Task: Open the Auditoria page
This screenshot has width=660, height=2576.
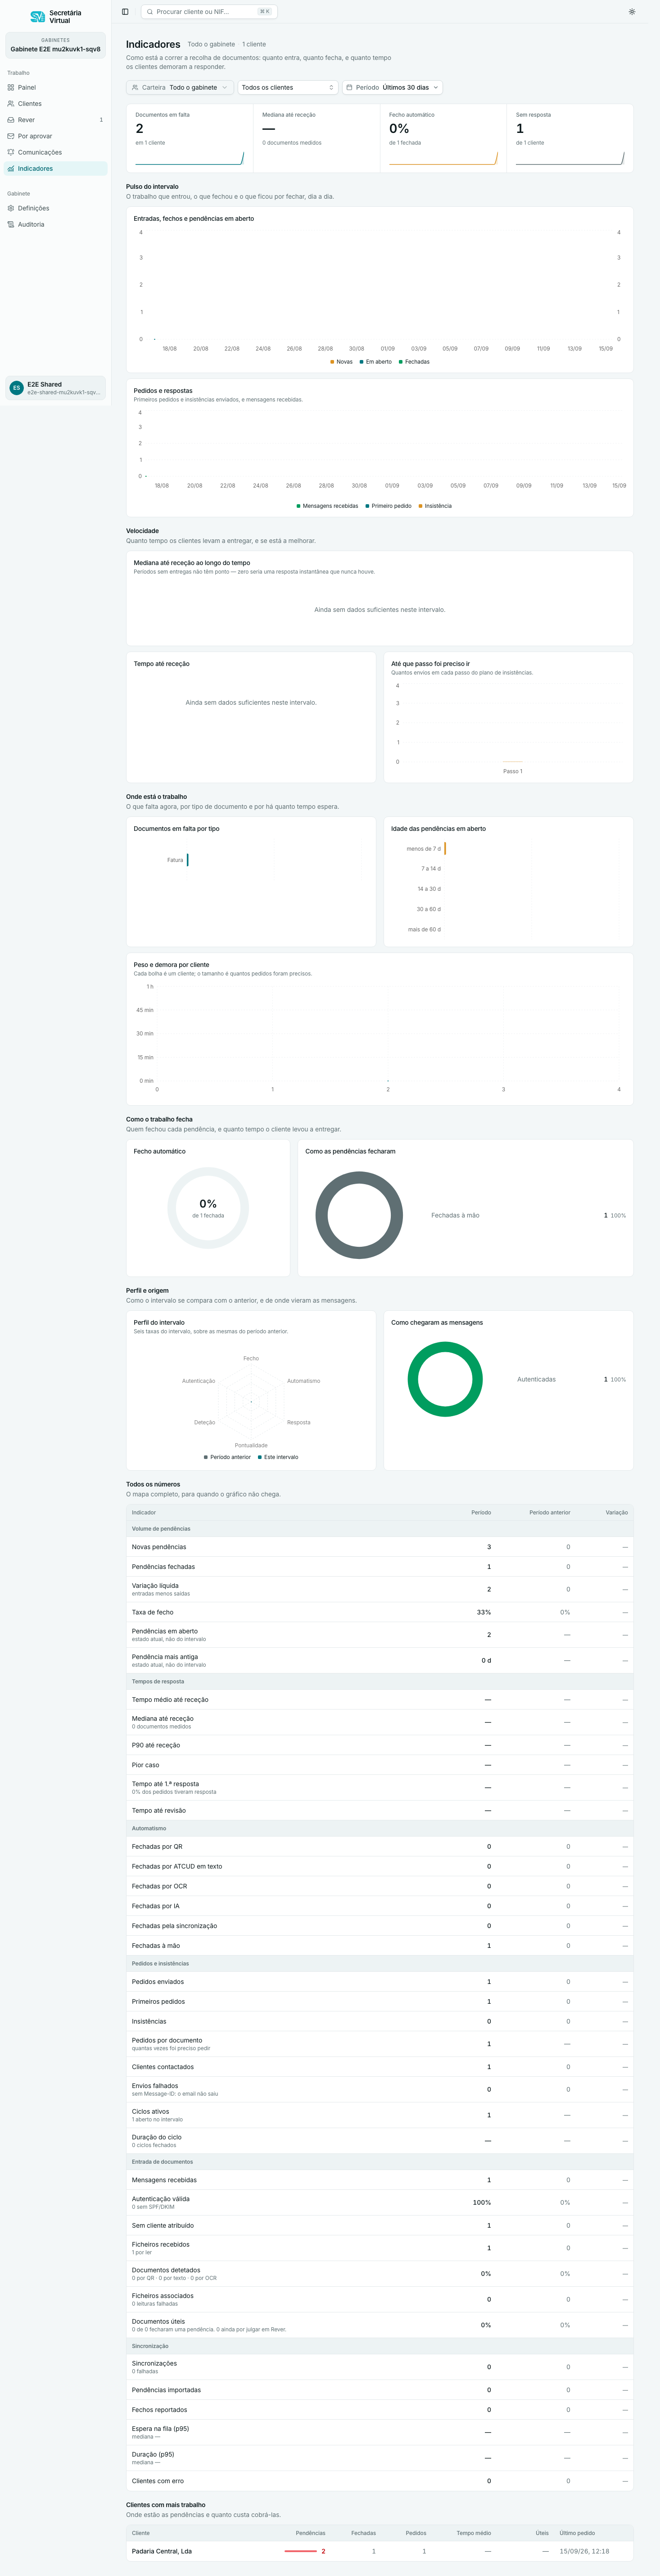Action: pyautogui.click(x=55, y=224)
